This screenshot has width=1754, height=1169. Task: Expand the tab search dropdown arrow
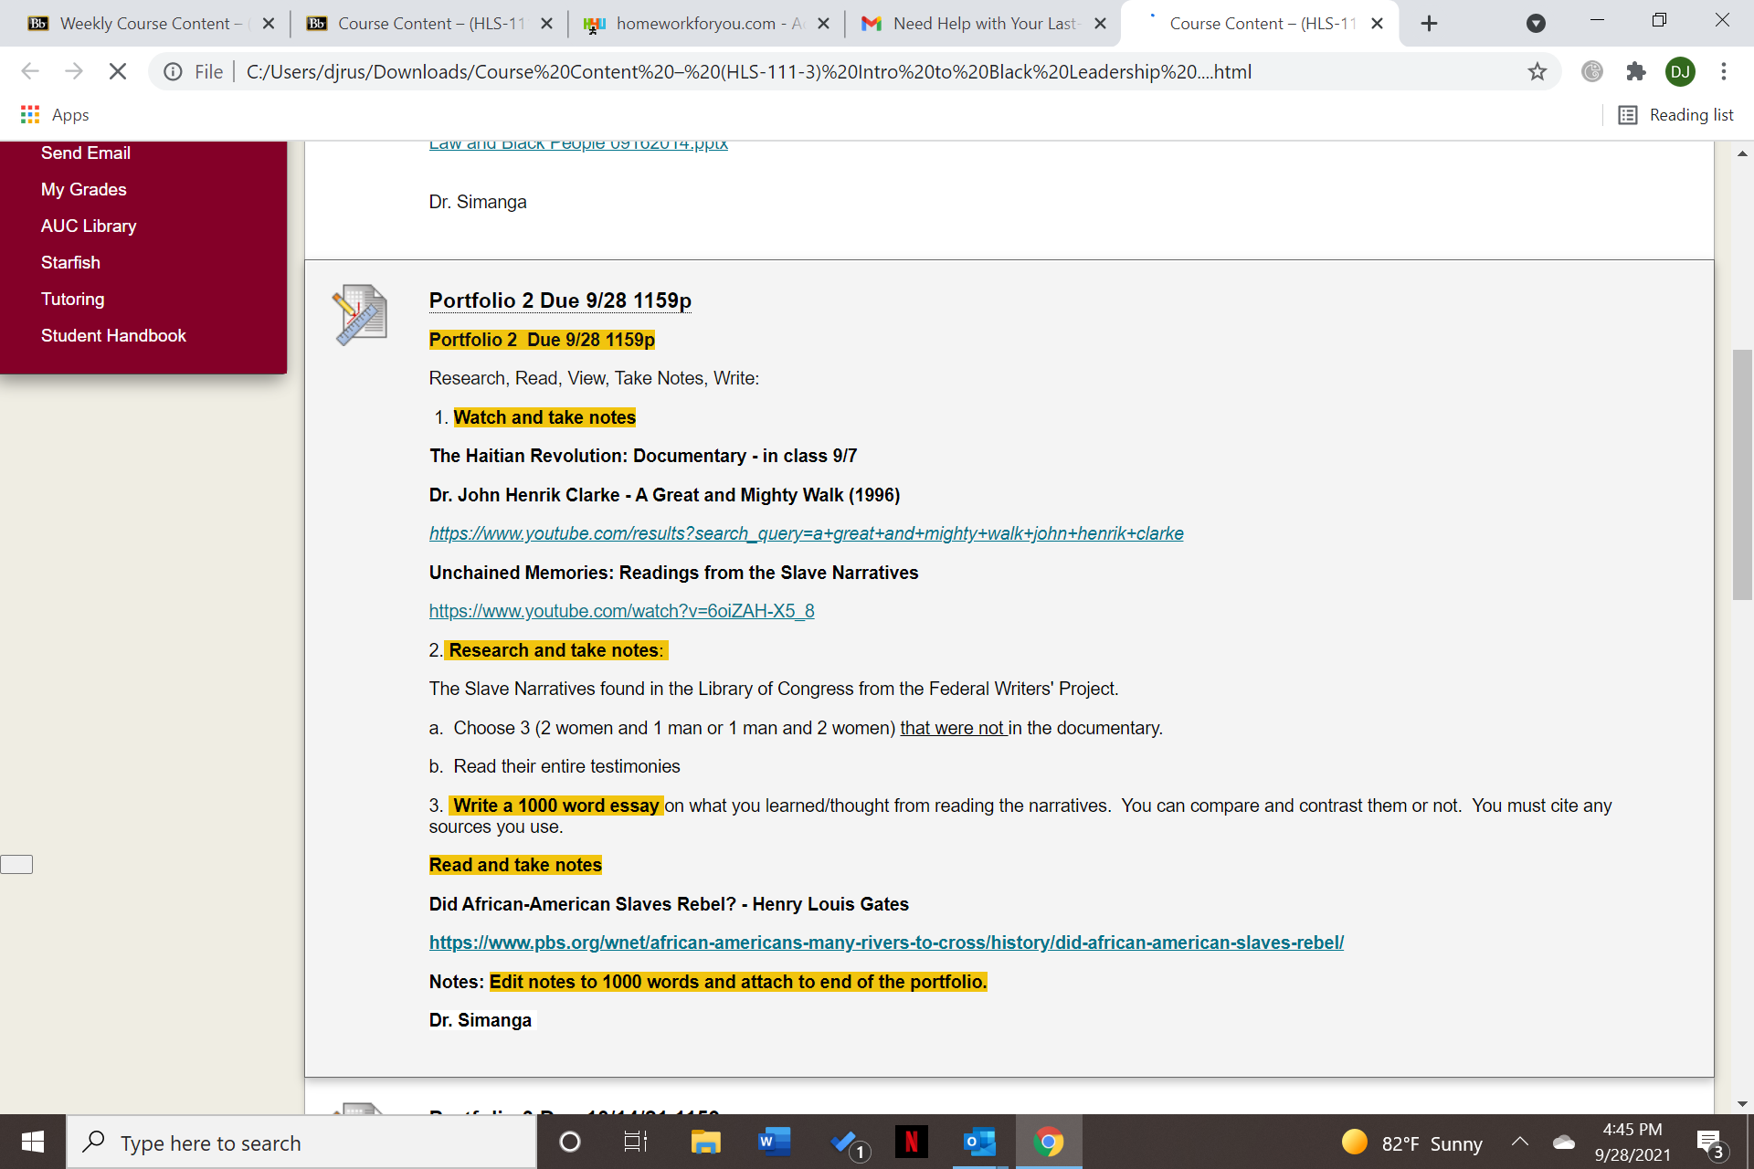coord(1536,23)
